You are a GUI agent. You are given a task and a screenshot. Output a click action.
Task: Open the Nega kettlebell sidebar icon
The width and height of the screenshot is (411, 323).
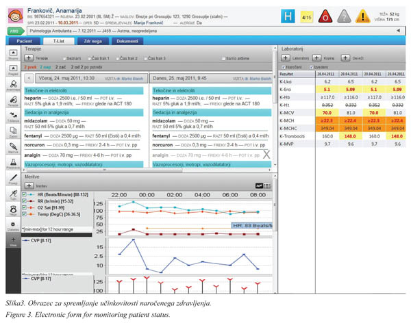click(13, 210)
